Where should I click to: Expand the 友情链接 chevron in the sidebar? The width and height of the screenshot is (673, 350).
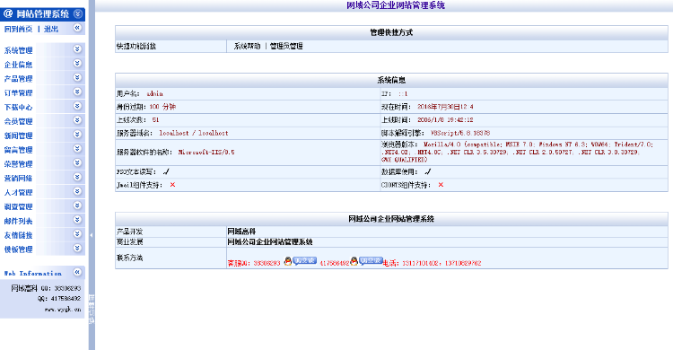coord(77,234)
